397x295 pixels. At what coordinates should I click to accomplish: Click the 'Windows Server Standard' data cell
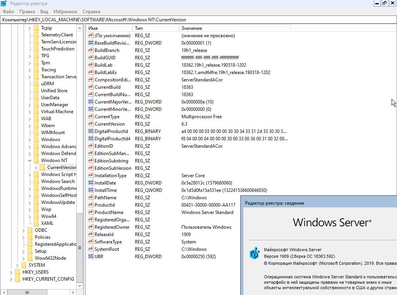click(207, 212)
